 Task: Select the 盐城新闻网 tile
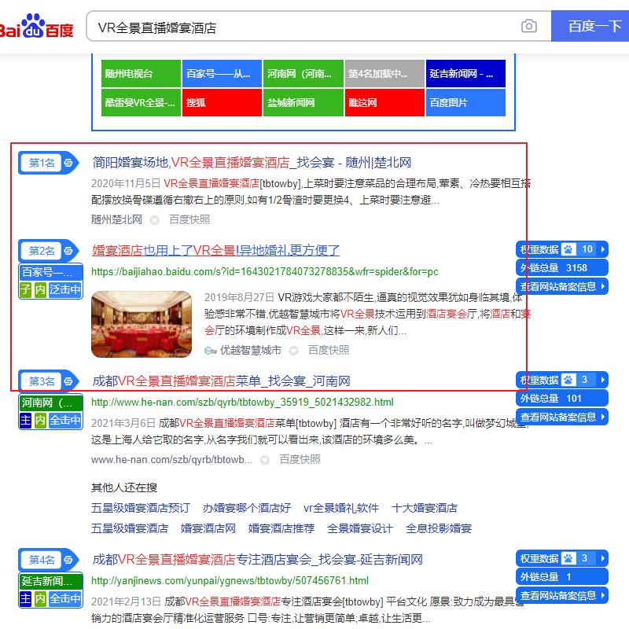[303, 103]
